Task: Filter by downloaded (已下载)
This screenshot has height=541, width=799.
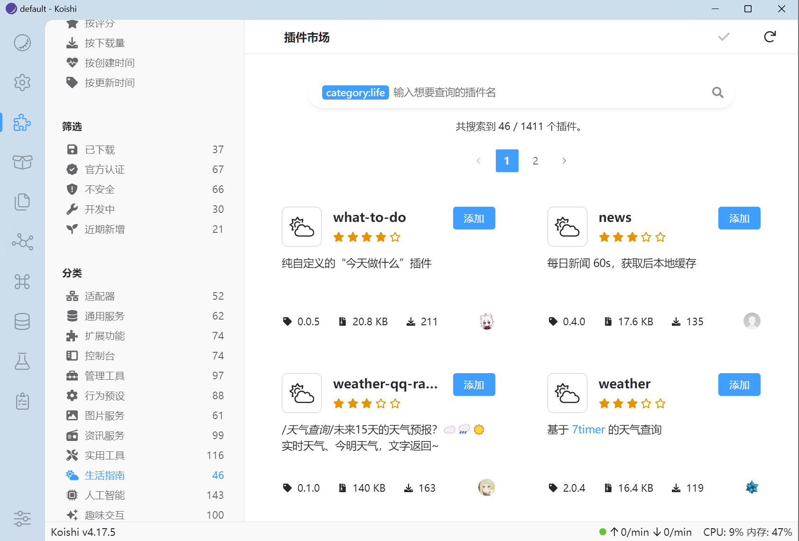Action: coord(145,150)
